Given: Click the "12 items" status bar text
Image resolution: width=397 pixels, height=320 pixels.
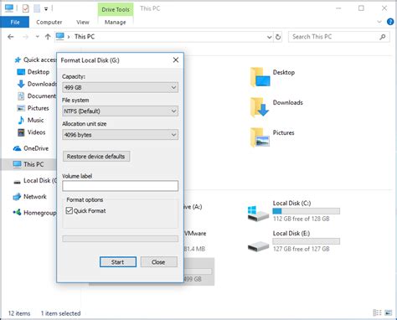Looking at the screenshot, I should (x=19, y=313).
